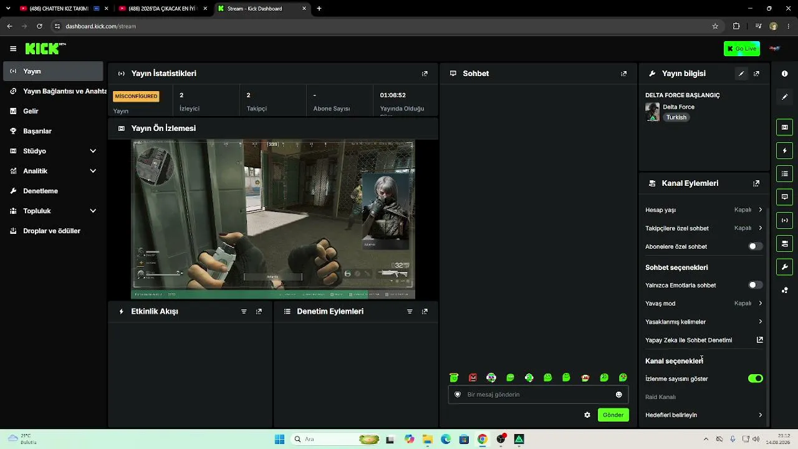
Task: Click the Delta Force category name
Action: point(678,107)
